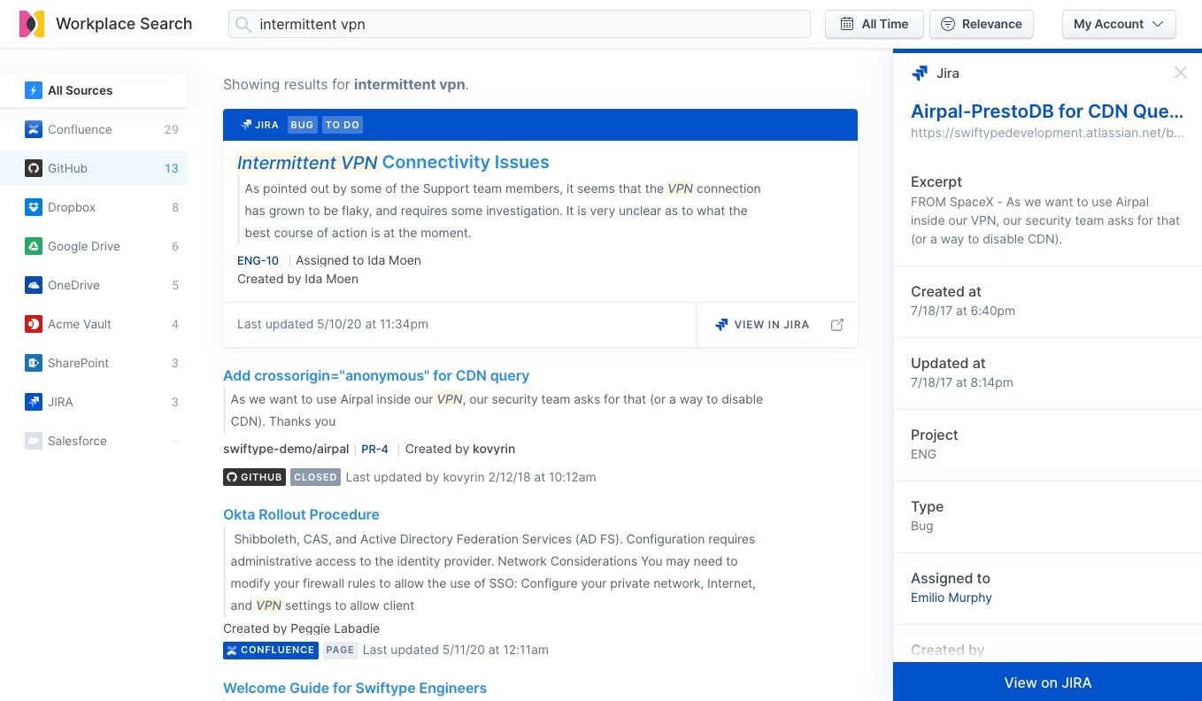The image size is (1202, 701).
Task: Click the 'Assigned to Ida Moen' text
Action: (358, 260)
